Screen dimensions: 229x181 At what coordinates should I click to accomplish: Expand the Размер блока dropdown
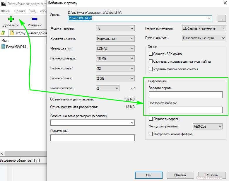pyautogui.click(x=115, y=78)
